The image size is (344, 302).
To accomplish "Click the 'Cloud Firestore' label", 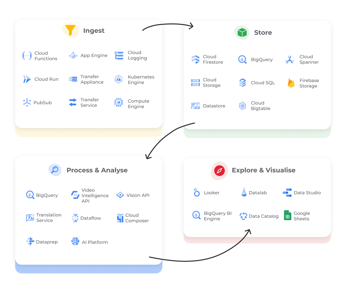I will point(213,59).
